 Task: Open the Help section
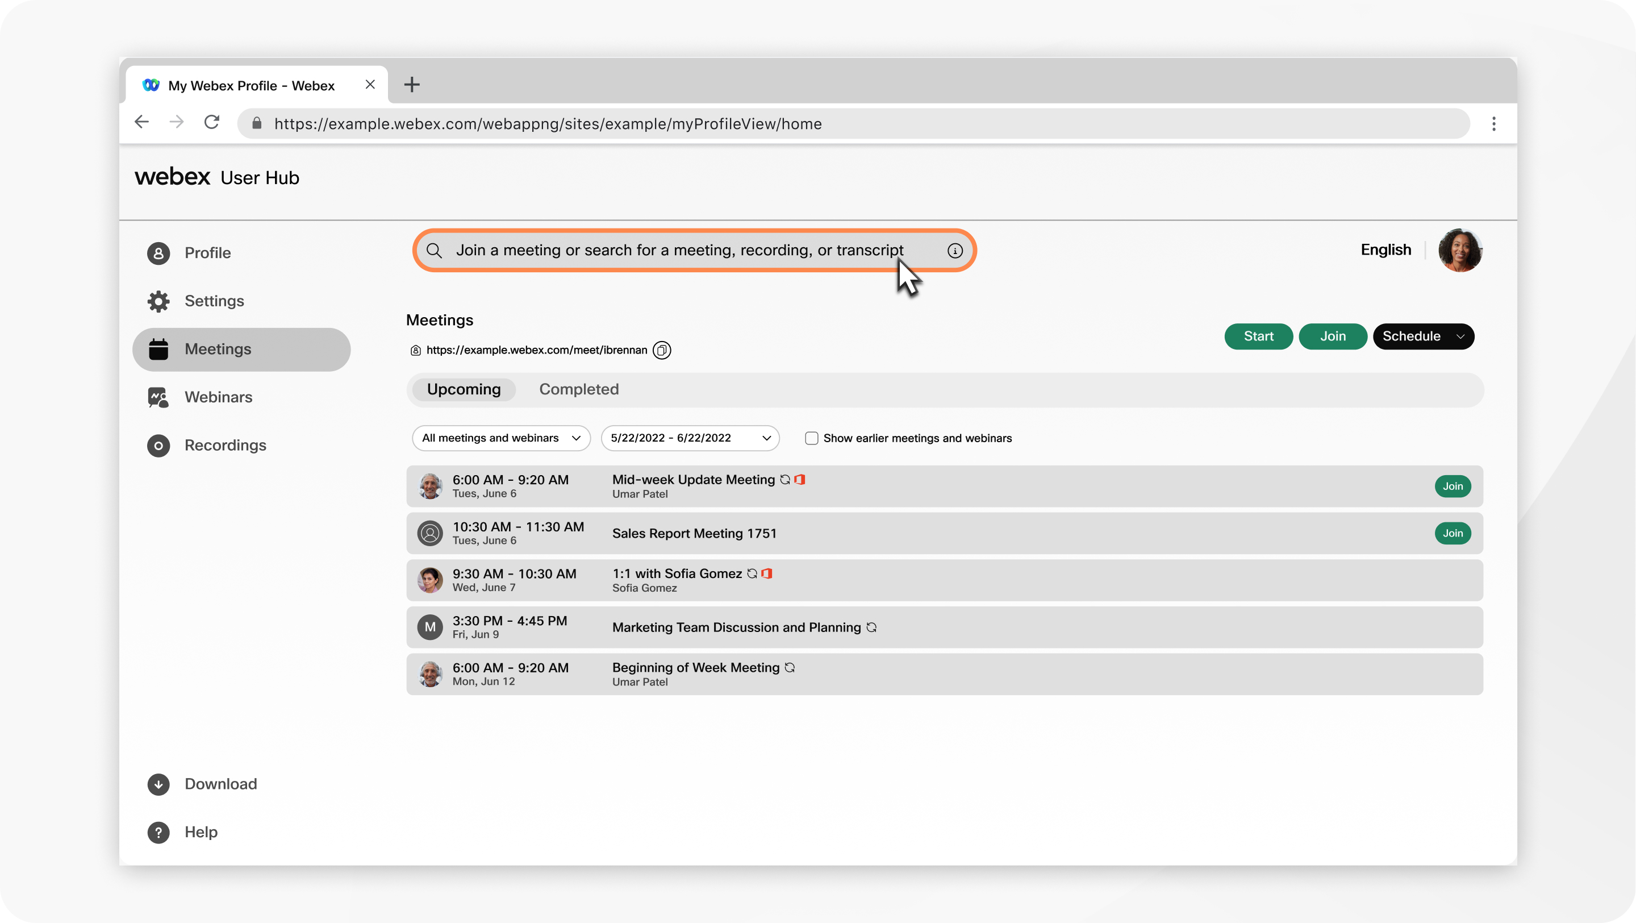click(200, 831)
